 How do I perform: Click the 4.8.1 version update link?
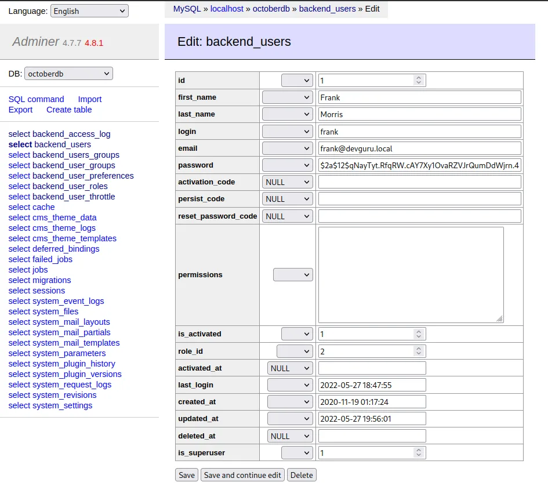pyautogui.click(x=94, y=43)
